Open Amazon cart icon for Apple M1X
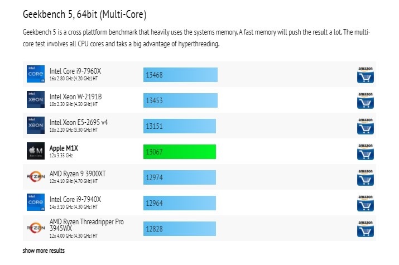The height and width of the screenshot is (265, 399). click(365, 151)
